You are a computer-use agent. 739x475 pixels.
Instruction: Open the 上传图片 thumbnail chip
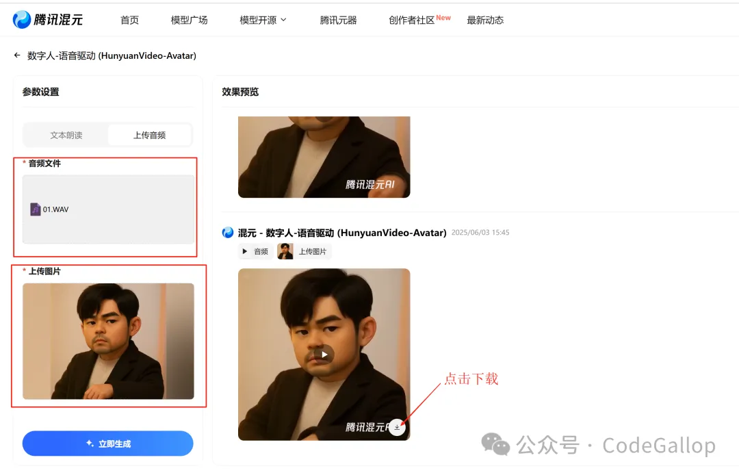point(304,251)
